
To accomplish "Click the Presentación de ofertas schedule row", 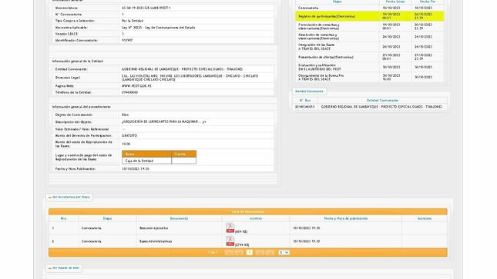I will 370,57.
